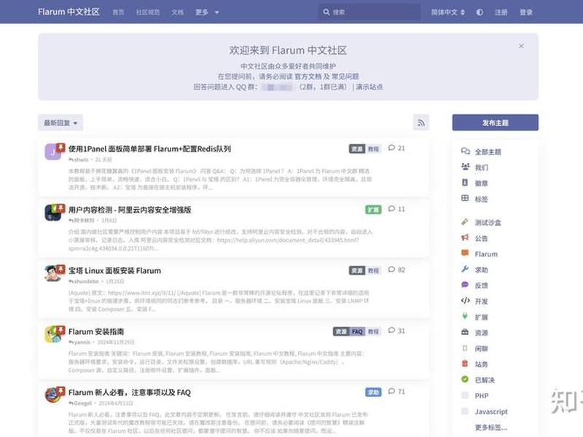Click 资源 tag on 1Panel topic
The width and height of the screenshot is (583, 437).
click(357, 149)
